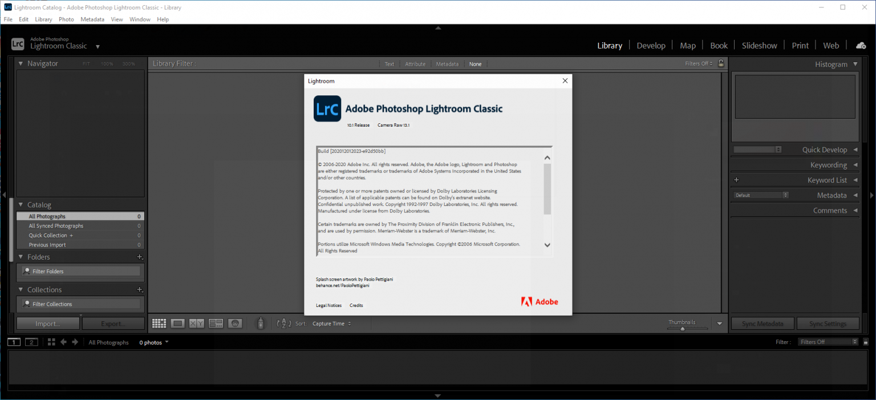Open identity plate dropdown arrow
This screenshot has height=400, width=876.
pyautogui.click(x=98, y=47)
